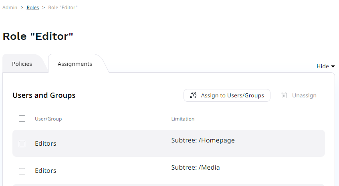
Task: Click the trash icon beside Unassign
Action: coord(284,95)
